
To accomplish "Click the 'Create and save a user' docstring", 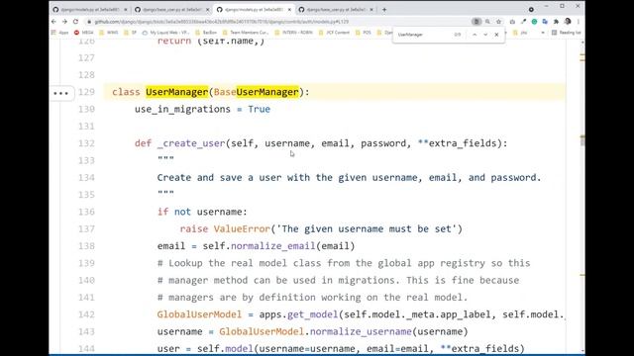I will tap(349, 178).
